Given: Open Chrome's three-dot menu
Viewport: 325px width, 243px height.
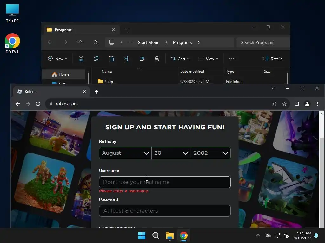Looking at the screenshot, I should tap(317, 104).
